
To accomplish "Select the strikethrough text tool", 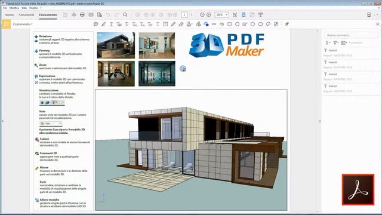I will coord(127,24).
